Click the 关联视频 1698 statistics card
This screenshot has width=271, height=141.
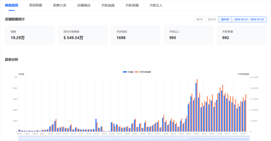[x=135, y=35]
